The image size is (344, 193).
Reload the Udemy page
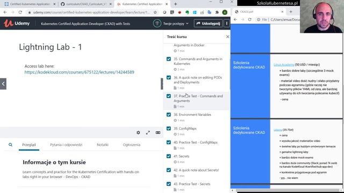coord(20,12)
